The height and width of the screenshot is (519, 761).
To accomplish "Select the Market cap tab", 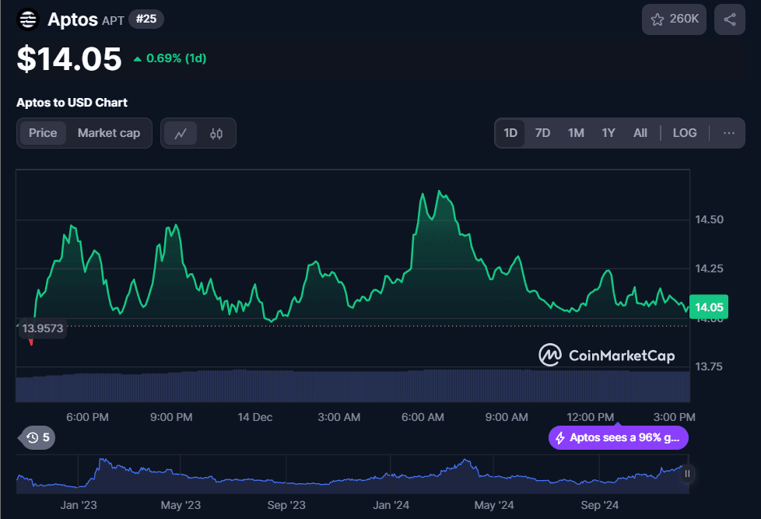I will (x=109, y=133).
